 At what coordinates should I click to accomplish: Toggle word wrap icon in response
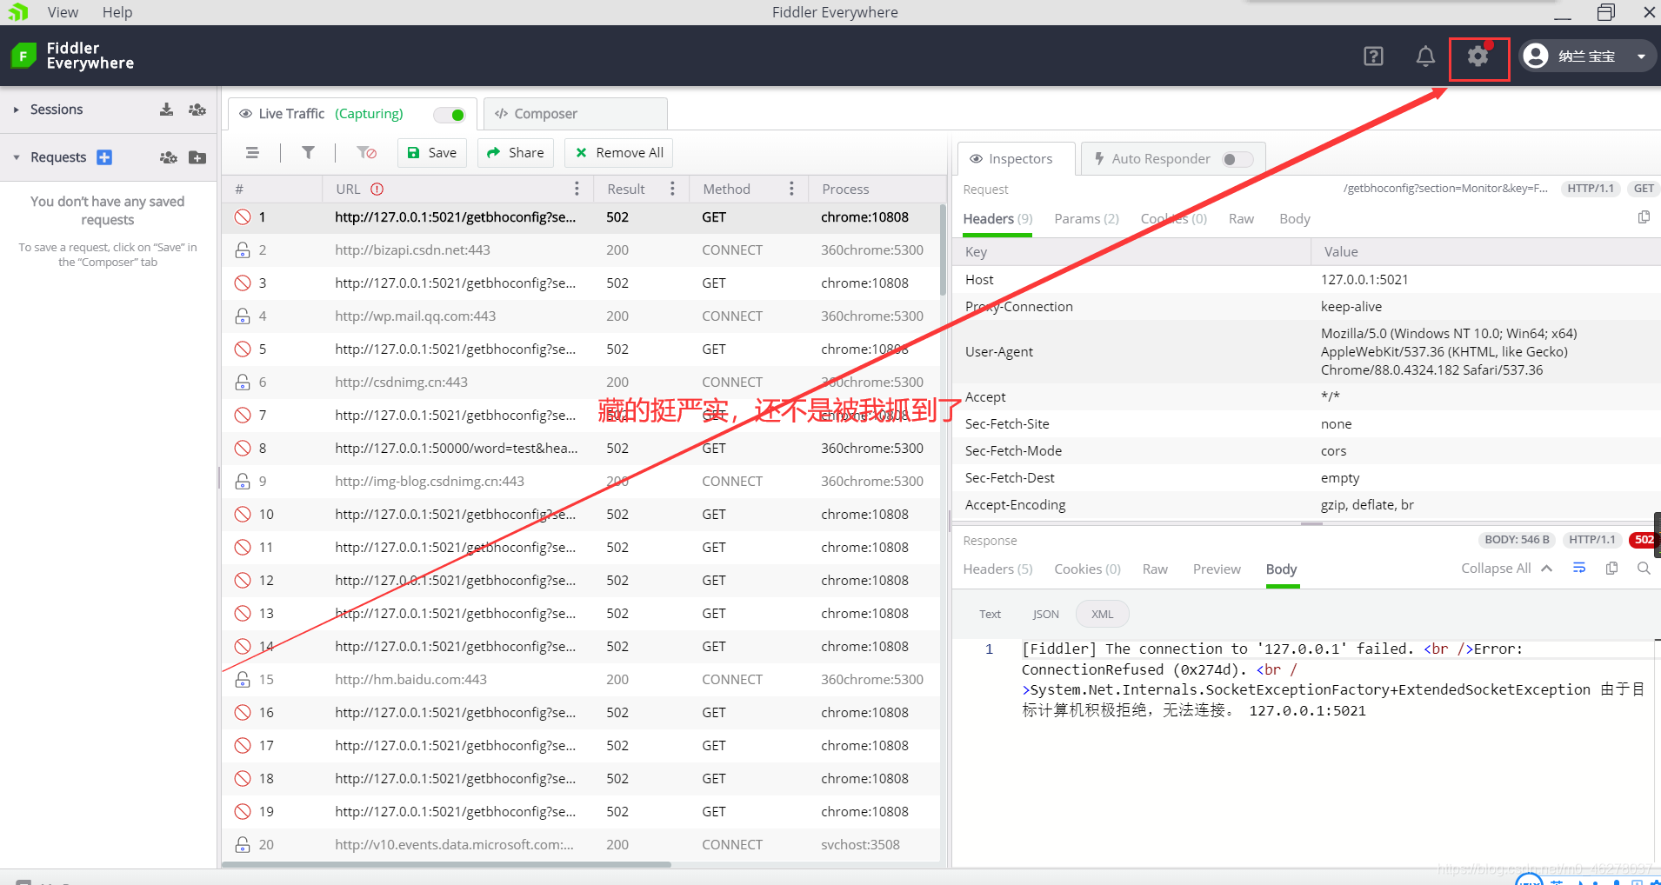(1579, 569)
